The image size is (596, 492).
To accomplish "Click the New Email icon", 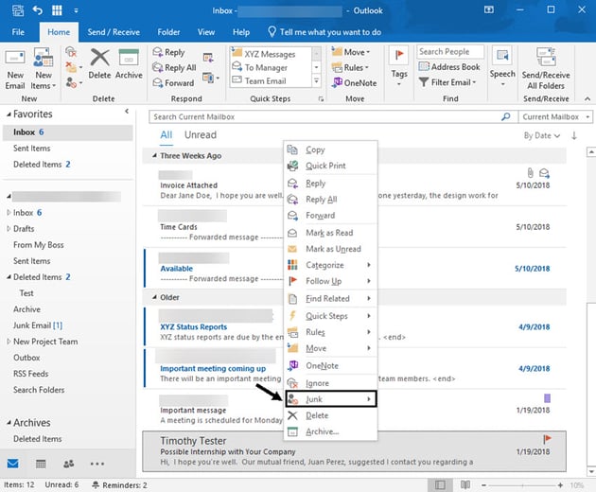I will pyautogui.click(x=15, y=68).
